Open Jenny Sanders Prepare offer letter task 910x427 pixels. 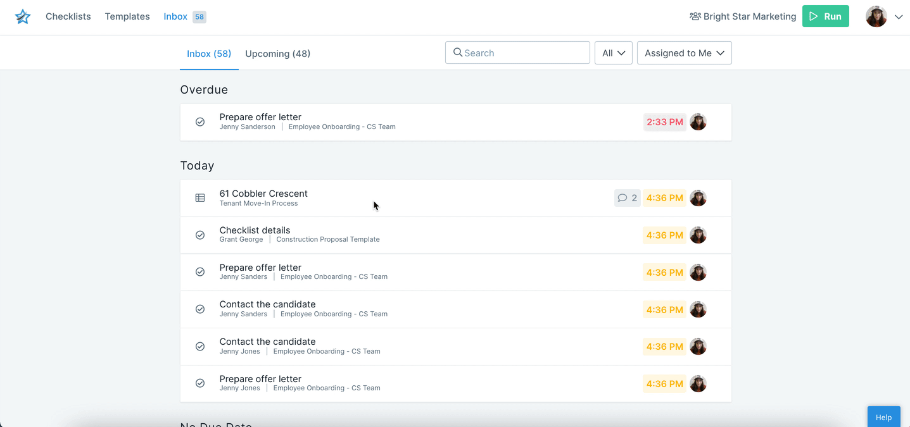(x=456, y=273)
